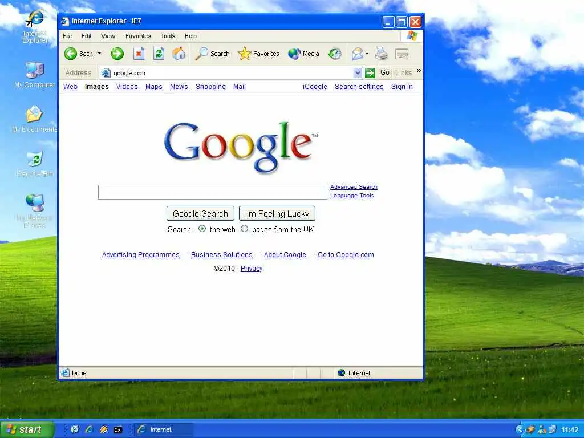Follow the Sign in link
This screenshot has width=584, height=438.
[402, 87]
